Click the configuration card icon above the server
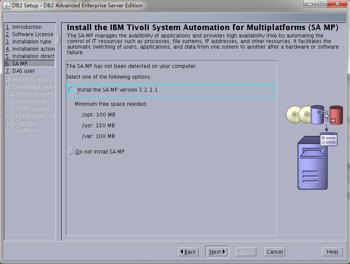The image size is (350, 264). click(x=329, y=139)
